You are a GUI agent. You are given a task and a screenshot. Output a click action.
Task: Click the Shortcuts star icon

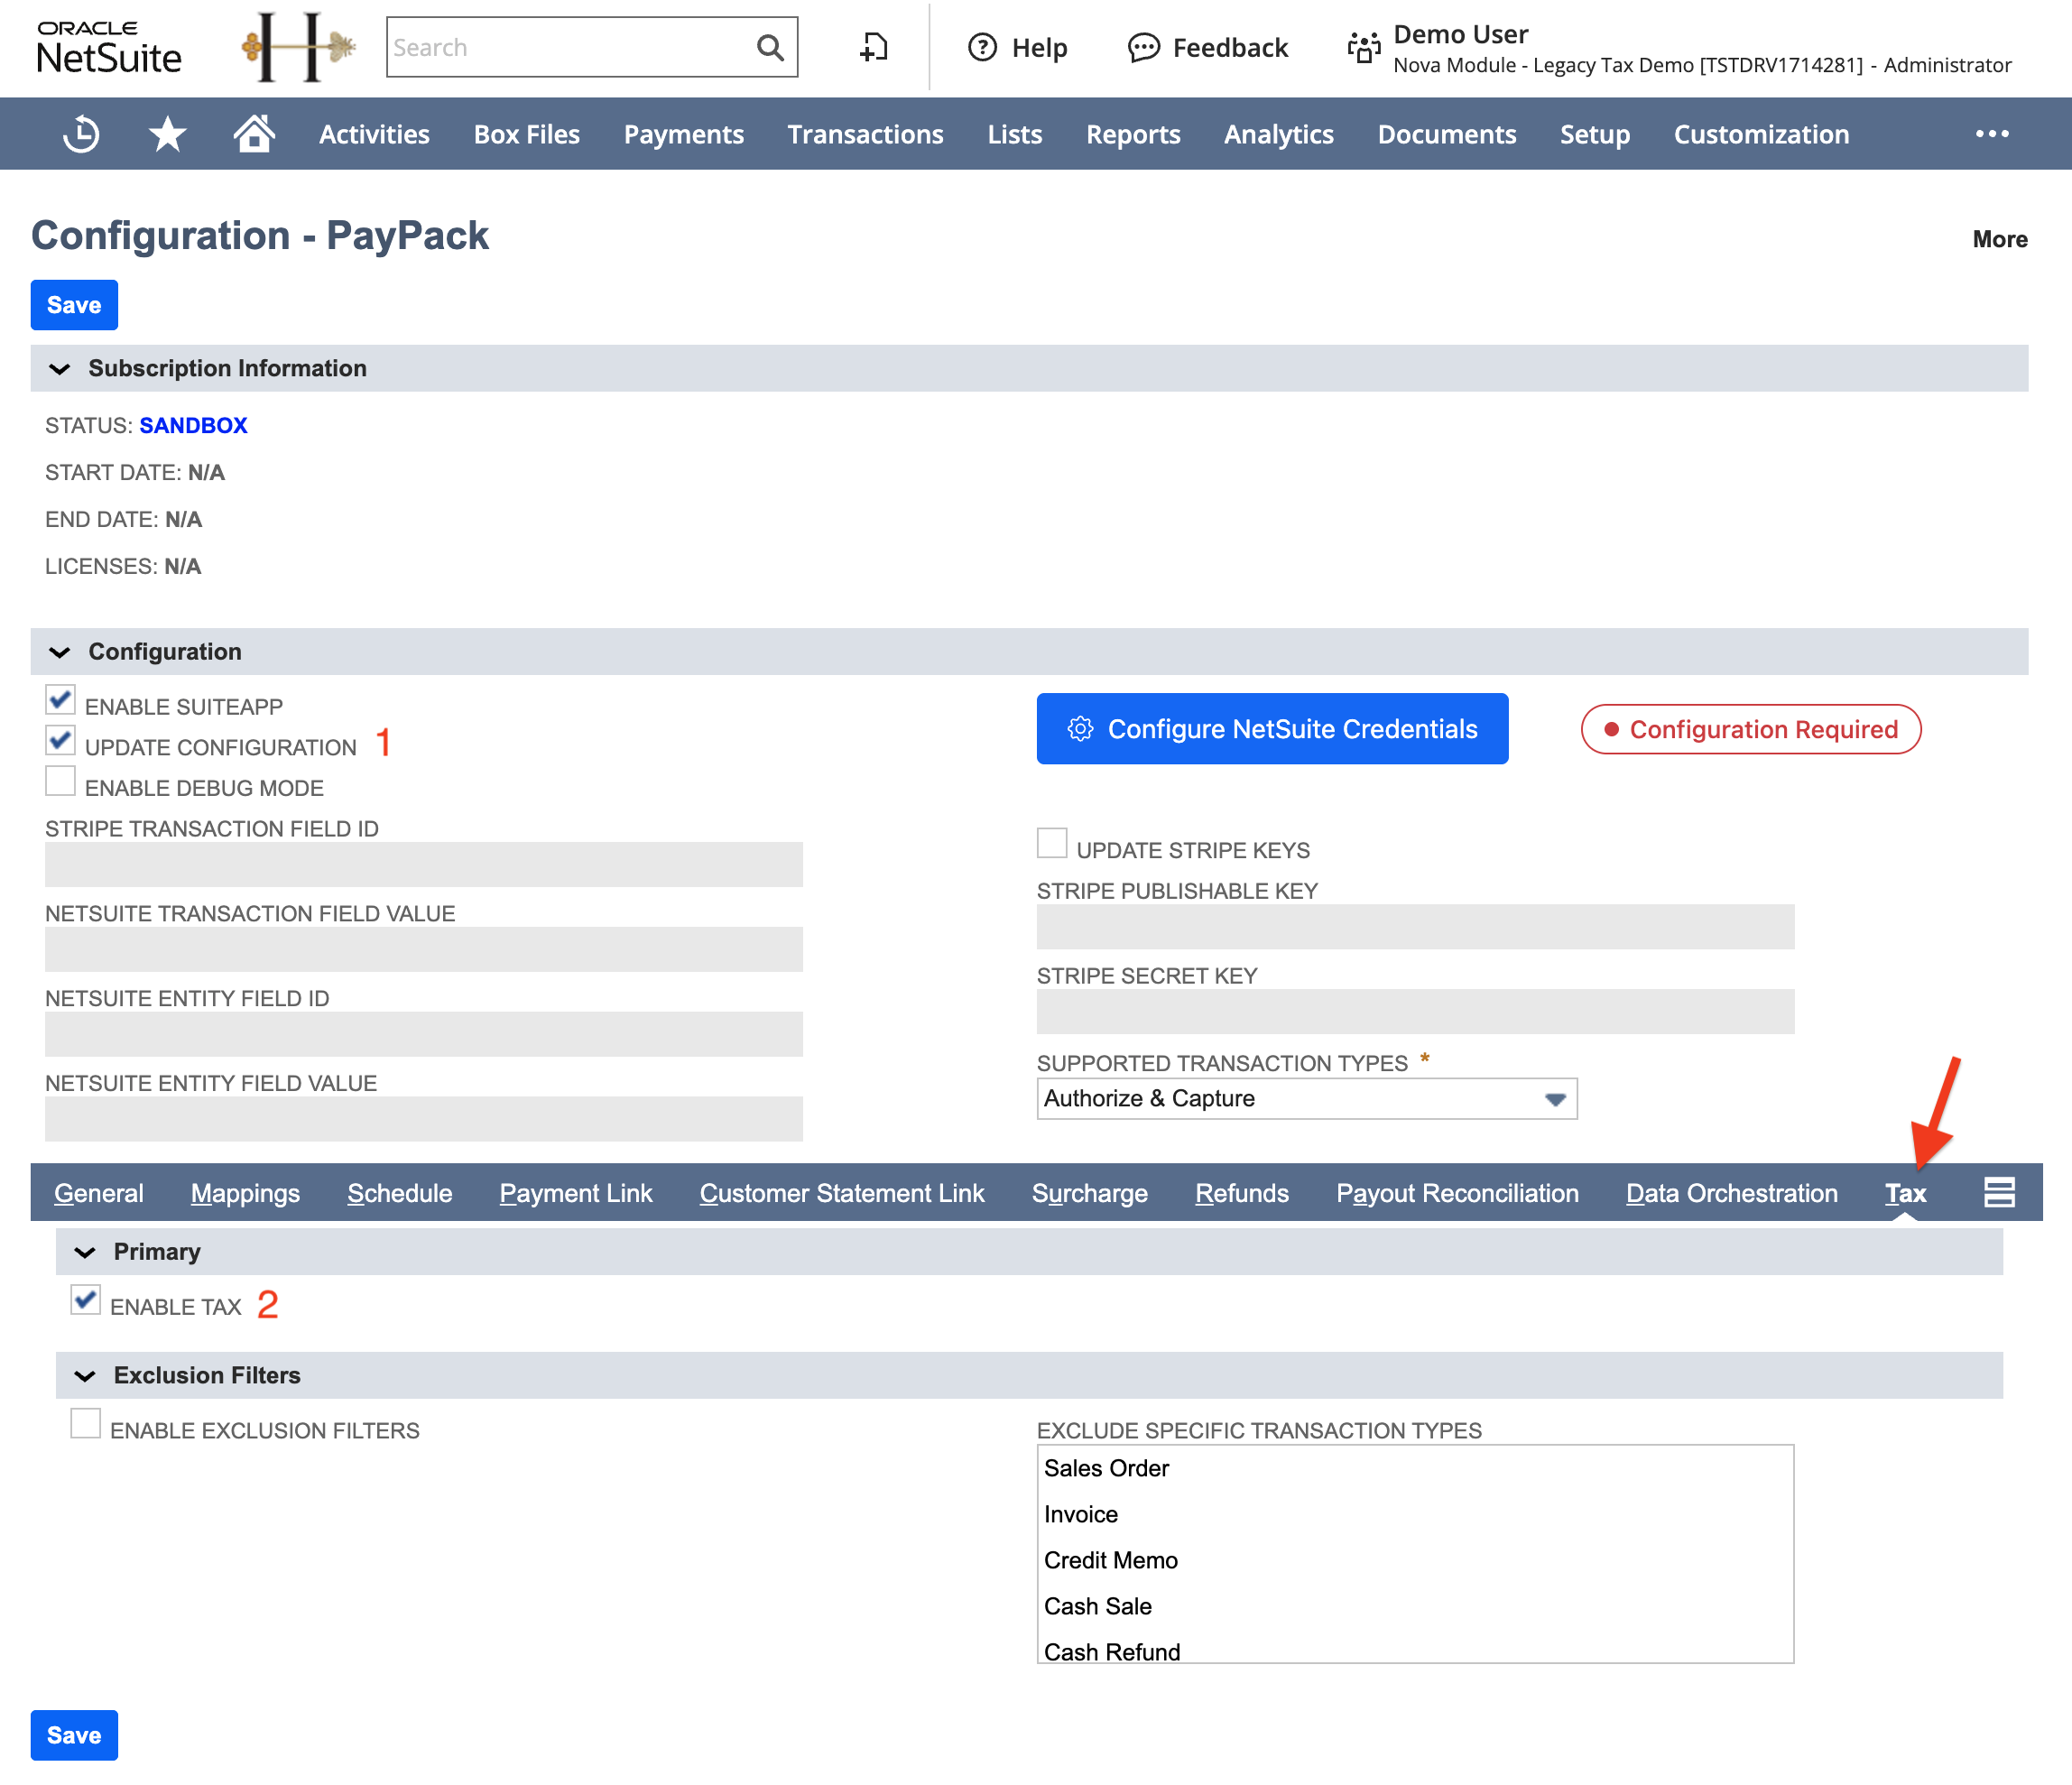[x=167, y=134]
